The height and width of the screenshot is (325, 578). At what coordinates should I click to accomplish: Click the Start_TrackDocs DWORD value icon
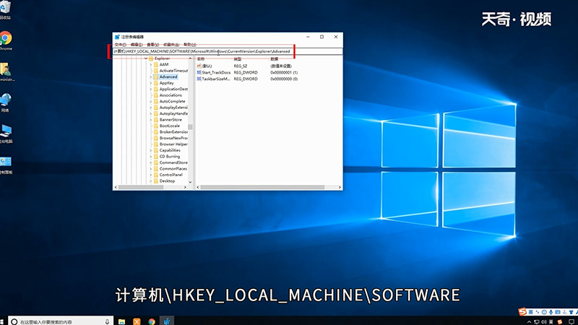pyautogui.click(x=199, y=73)
